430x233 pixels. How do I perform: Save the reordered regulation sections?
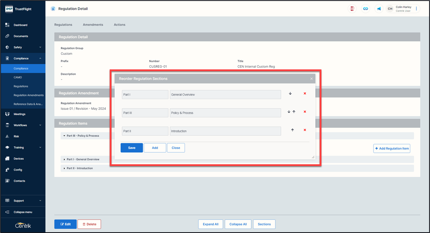pos(132,148)
